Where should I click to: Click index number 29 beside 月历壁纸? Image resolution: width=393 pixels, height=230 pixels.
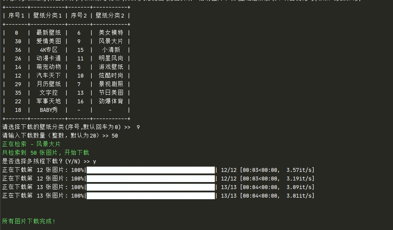[x=18, y=84]
